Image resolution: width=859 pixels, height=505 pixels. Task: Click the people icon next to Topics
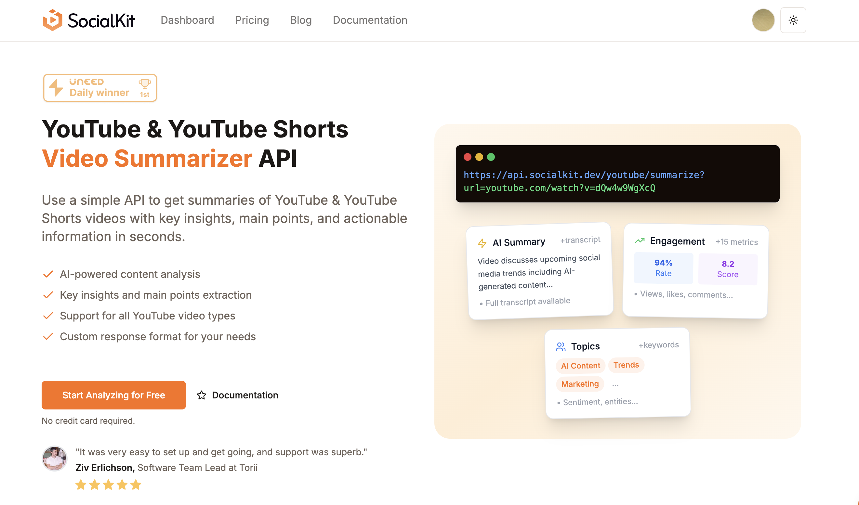561,346
